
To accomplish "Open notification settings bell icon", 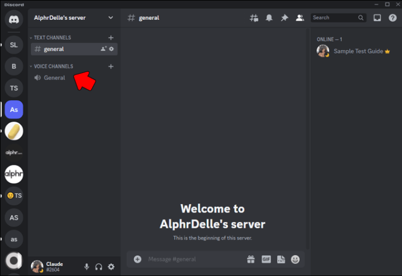I will pyautogui.click(x=269, y=18).
